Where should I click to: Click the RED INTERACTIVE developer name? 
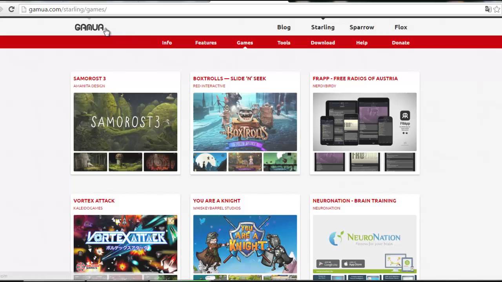tap(209, 86)
